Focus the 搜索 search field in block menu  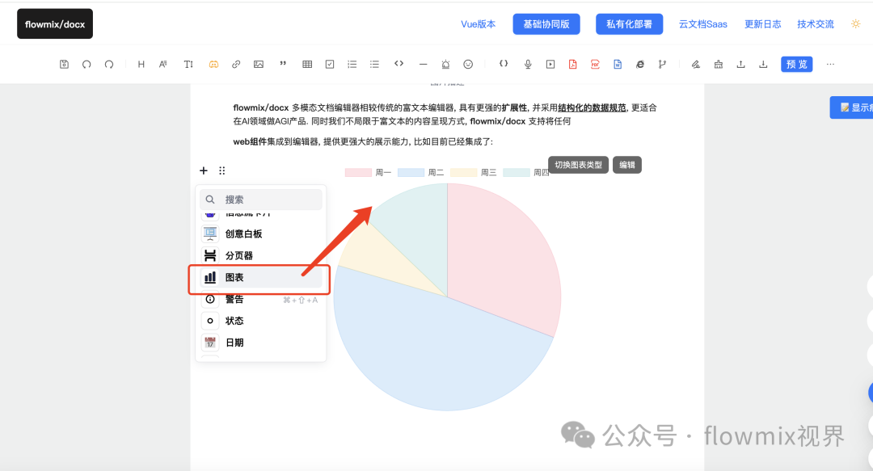260,200
